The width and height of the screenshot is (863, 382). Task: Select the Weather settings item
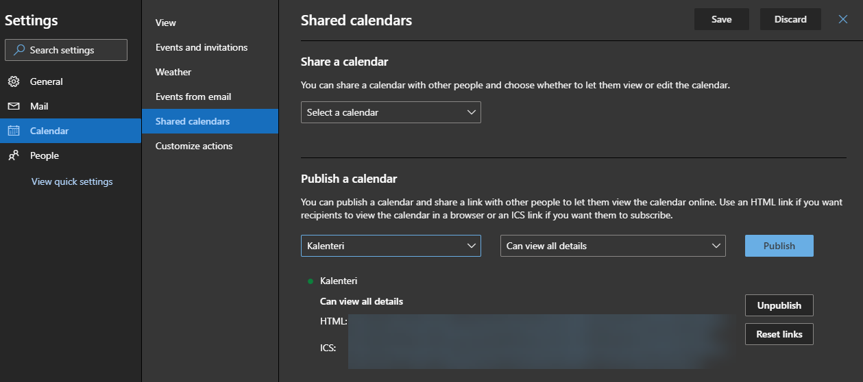pyautogui.click(x=173, y=72)
